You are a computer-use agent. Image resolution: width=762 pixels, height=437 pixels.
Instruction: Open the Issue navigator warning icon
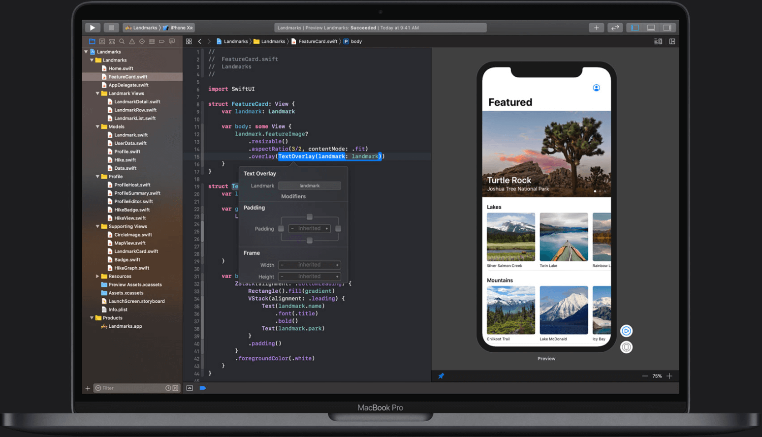132,42
